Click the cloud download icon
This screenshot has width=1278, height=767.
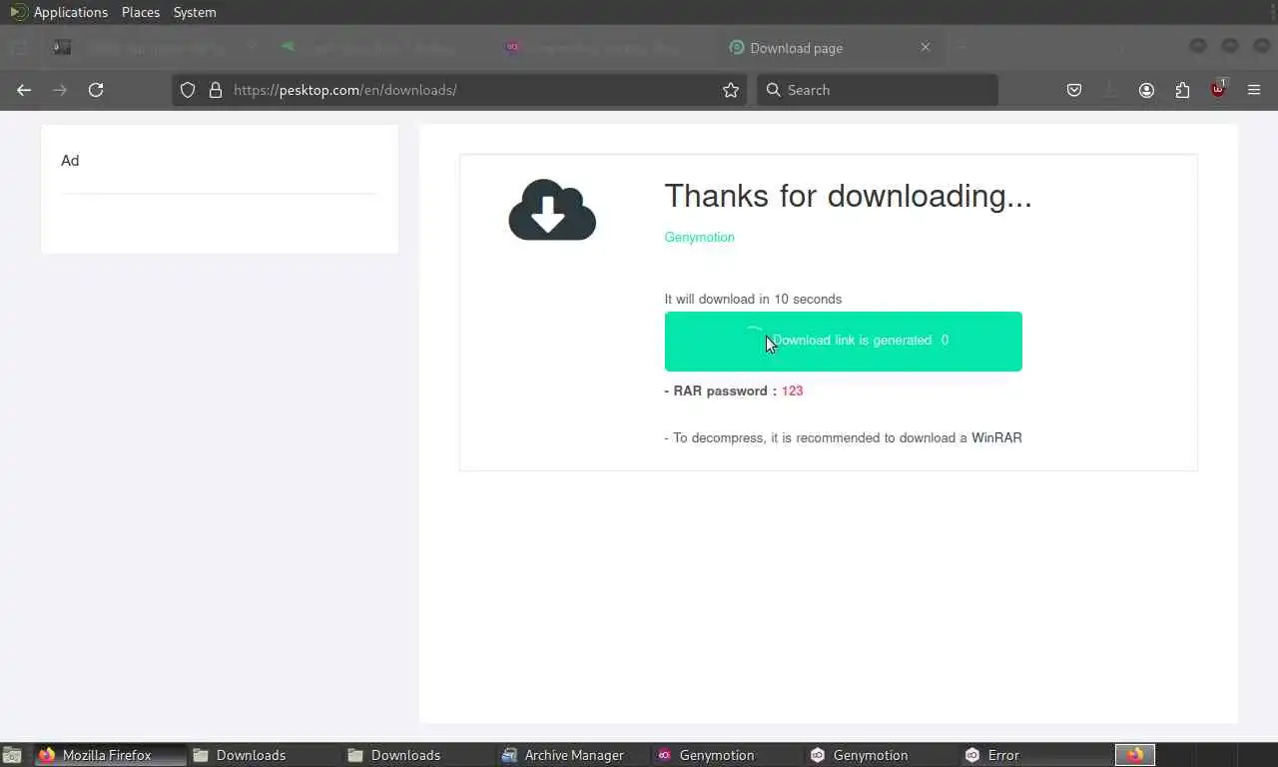552,210
